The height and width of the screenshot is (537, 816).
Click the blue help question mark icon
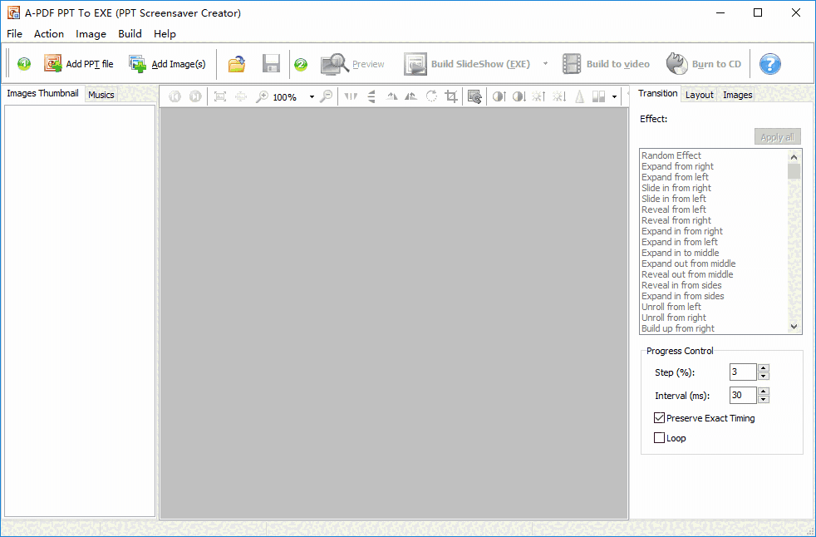point(770,64)
